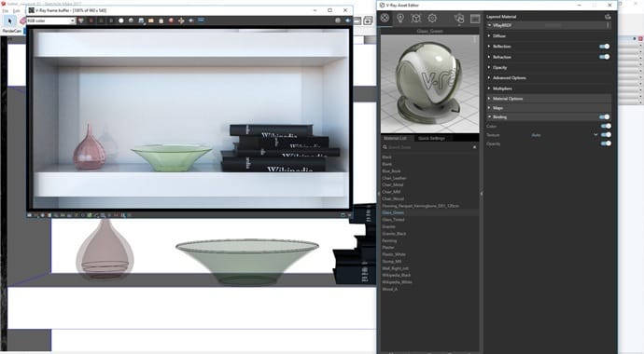
Task: Select the Flooring_Parquet_Herringbone material
Action: click(x=420, y=206)
